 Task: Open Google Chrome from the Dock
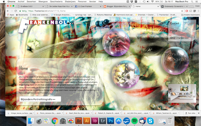pyautogui.click(x=55, y=121)
